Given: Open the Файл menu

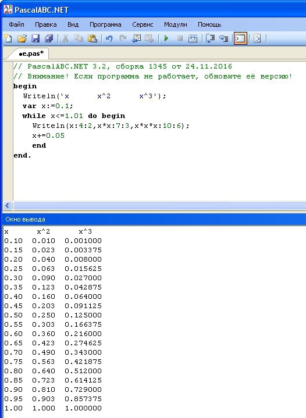Looking at the screenshot, I should tap(16, 24).
